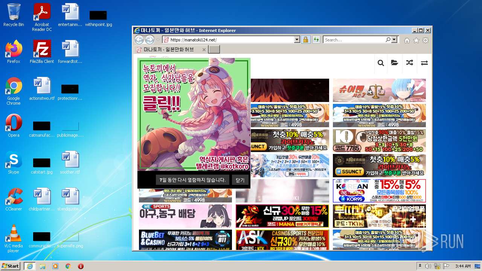Viewport: 482px width, 271px height.
Task: Click the 3:44 AM taskbar clock
Action: point(463,266)
